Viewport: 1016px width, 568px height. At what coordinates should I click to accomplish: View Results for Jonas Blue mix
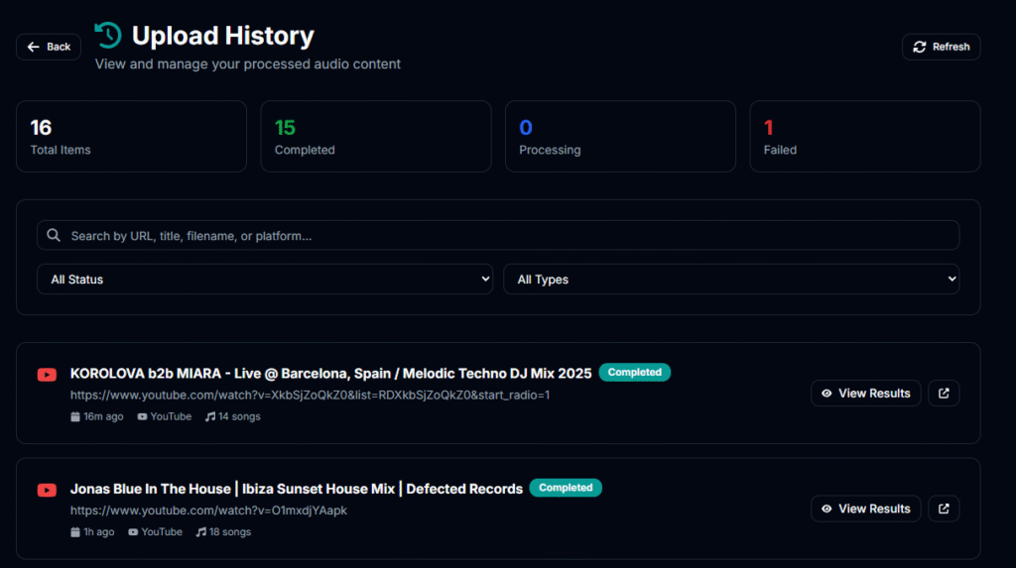pos(865,509)
